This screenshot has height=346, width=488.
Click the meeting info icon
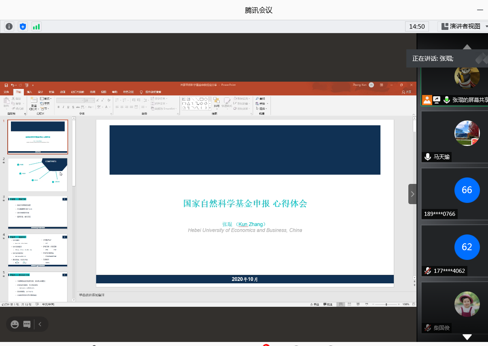[x=9, y=27]
